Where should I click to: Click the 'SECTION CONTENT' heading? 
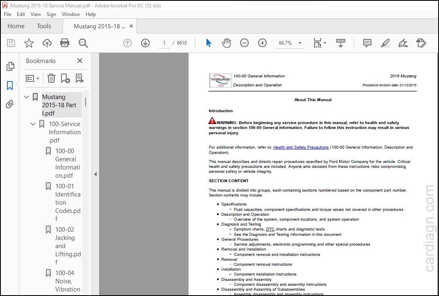229,181
